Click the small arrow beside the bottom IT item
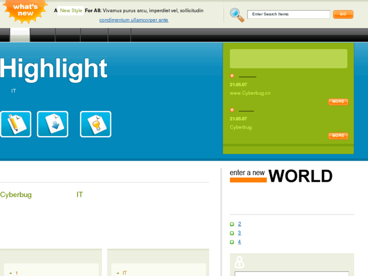This screenshot has width=368, height=276. [x=117, y=273]
